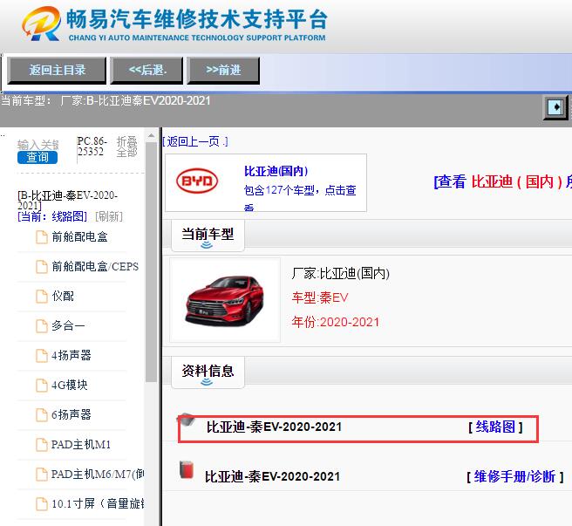Click the sidebar vertical scrollbar thumb

coord(151,262)
